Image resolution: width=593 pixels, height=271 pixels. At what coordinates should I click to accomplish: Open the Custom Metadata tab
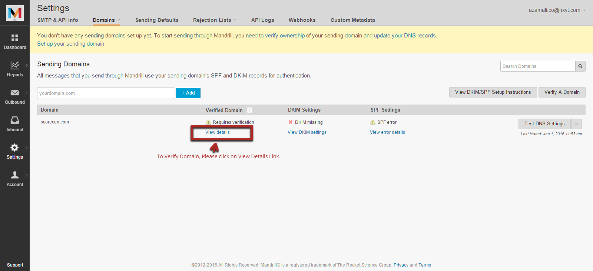coord(353,20)
